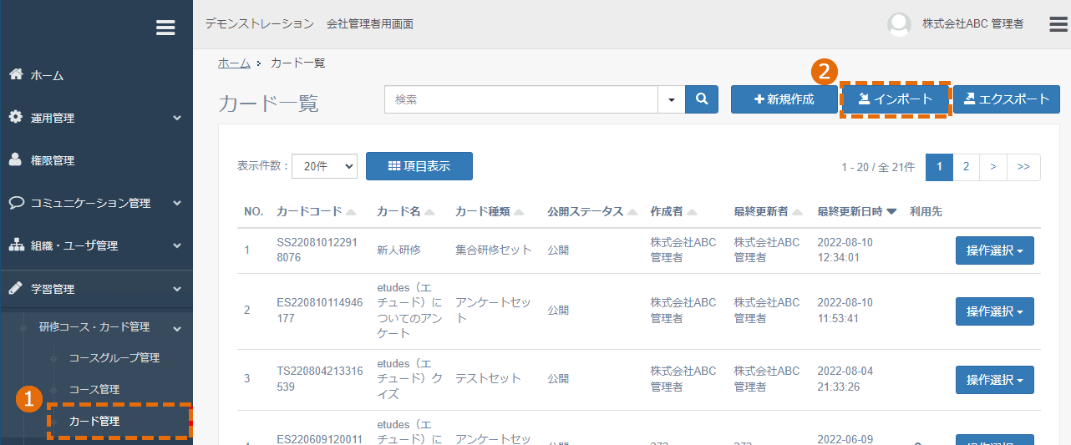
Task: Open the 表示件数 20件 dropdown
Action: coord(324,166)
